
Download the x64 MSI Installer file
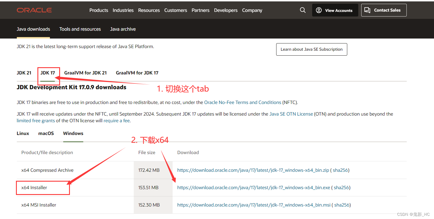coord(254,205)
